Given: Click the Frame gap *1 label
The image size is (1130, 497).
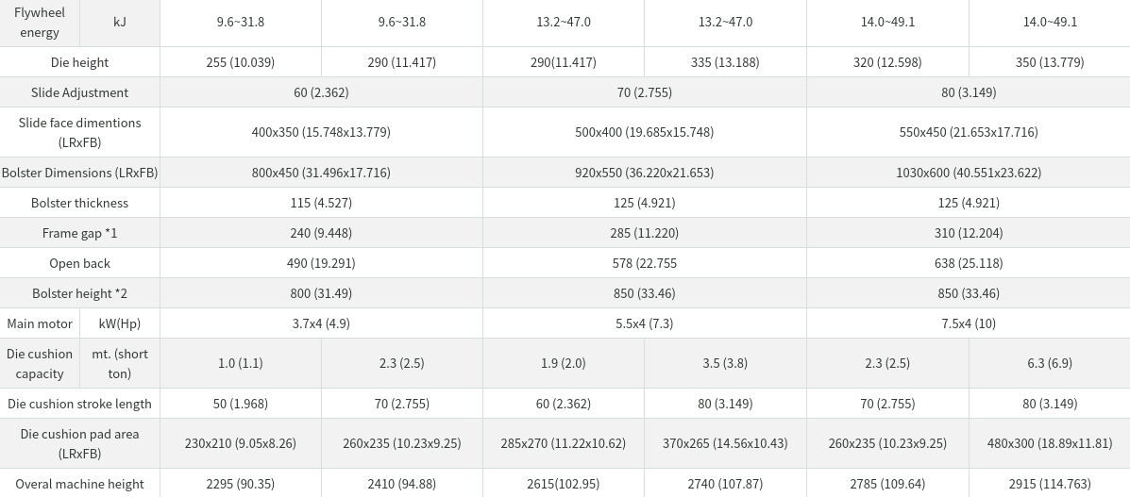Looking at the screenshot, I should pyautogui.click(x=80, y=233).
